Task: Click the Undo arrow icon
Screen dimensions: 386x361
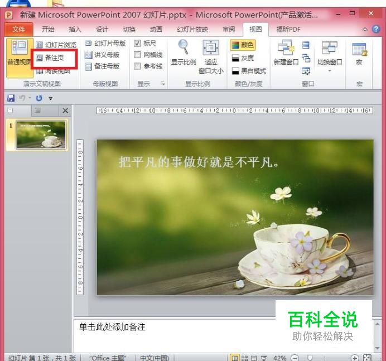Action: [x=22, y=98]
